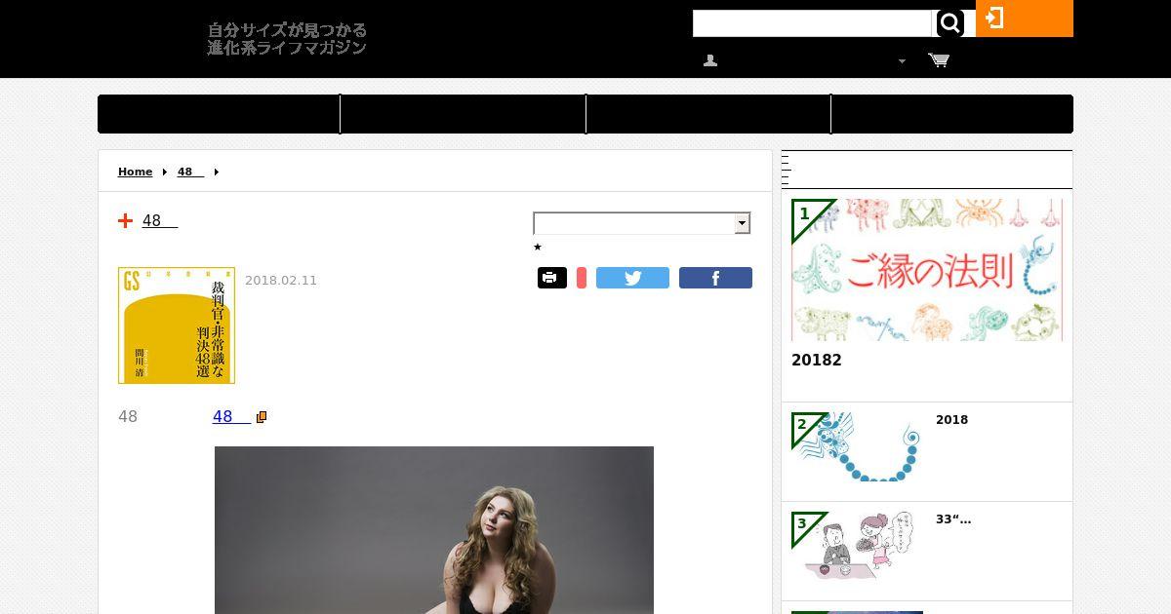Open the '2018' ranking link
The height and width of the screenshot is (614, 1171).
pyautogui.click(x=951, y=420)
